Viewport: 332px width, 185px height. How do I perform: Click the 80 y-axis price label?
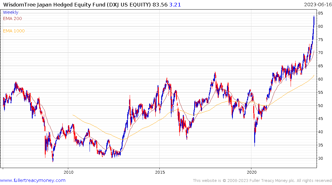(x=321, y=27)
